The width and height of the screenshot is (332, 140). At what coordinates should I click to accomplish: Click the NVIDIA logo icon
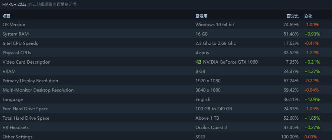click(198, 62)
